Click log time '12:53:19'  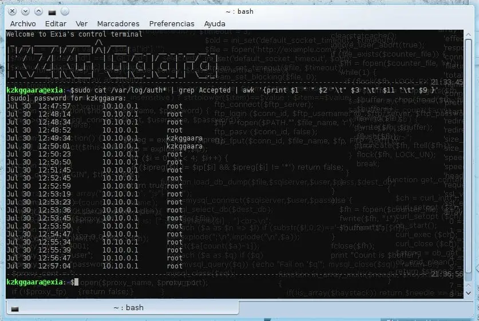click(54, 194)
